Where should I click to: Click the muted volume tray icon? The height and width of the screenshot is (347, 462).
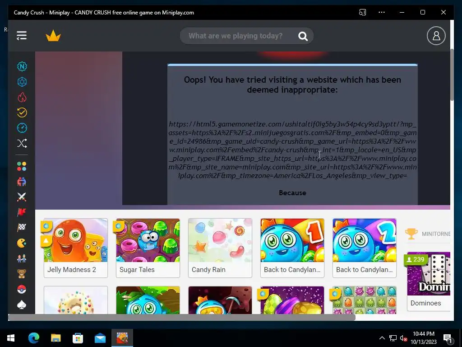[403, 338]
